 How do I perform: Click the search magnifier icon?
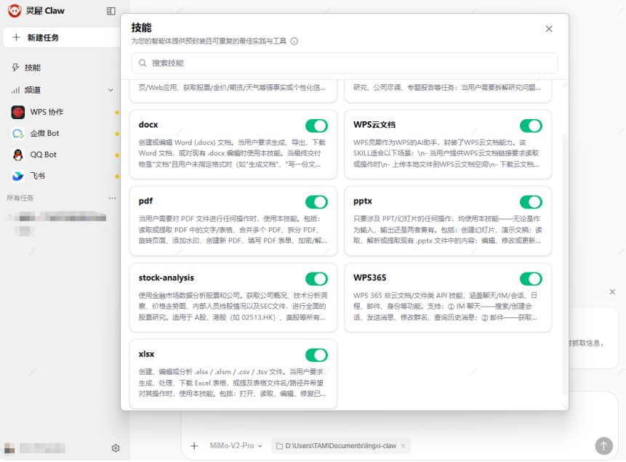tap(143, 63)
